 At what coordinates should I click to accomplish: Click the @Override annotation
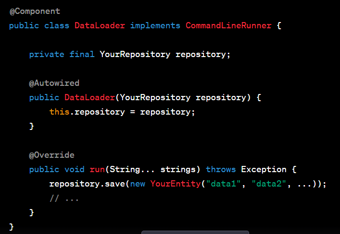click(x=51, y=155)
